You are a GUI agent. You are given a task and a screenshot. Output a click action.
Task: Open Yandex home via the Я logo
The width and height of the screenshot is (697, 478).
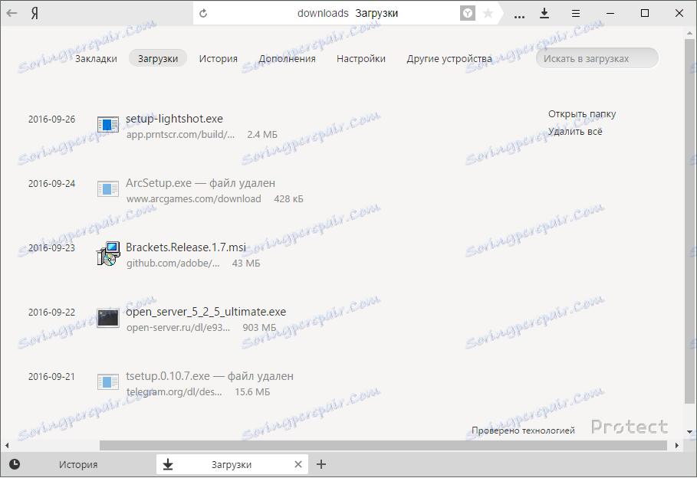[35, 13]
